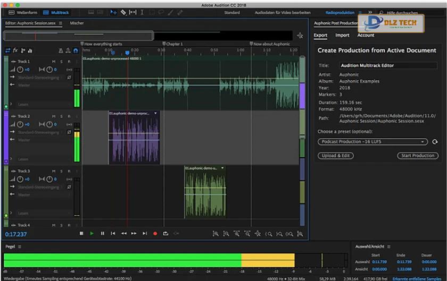The height and width of the screenshot is (281, 447).
Task: Open the Import tab in Auphonic panel
Action: pyautogui.click(x=342, y=35)
